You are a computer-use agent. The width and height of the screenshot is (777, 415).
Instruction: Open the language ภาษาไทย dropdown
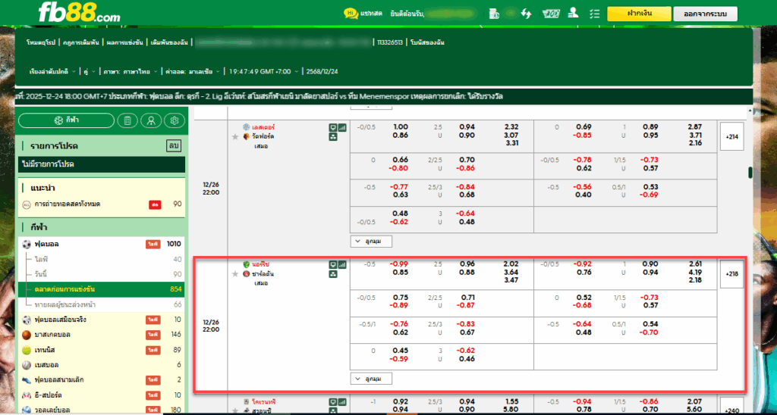click(x=129, y=71)
